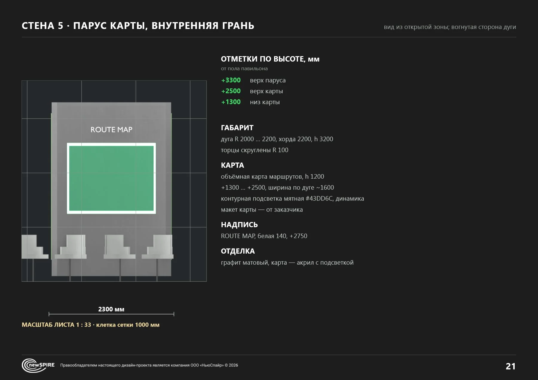Screen dimensions: 538x380
Task: Select the slide title "СТЕНА 5 · ПАРУС КАРТЫ, ВНУТРЕННЯЯ ГРАНЬ"
Action: 138,26
